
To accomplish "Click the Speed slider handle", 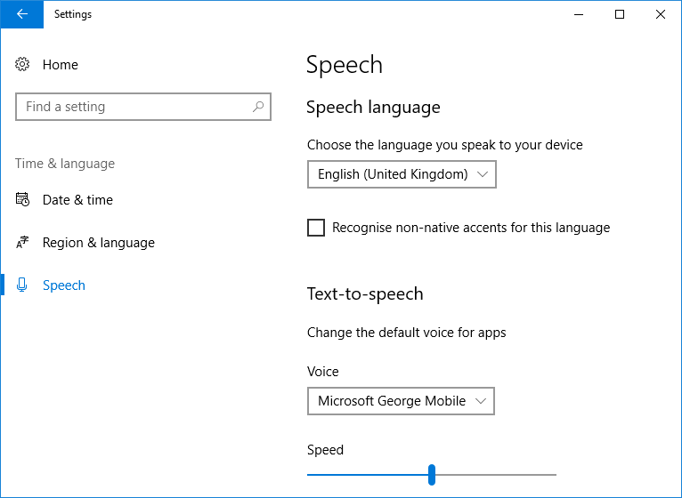I will [x=432, y=474].
